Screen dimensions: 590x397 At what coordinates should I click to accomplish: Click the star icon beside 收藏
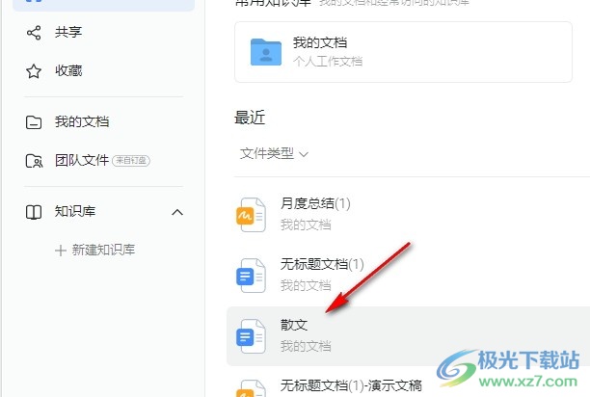click(34, 71)
